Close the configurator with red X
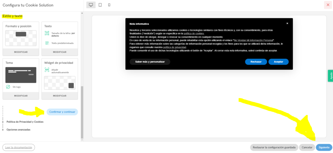Viewport: 333px width, 153px height. point(328,5)
